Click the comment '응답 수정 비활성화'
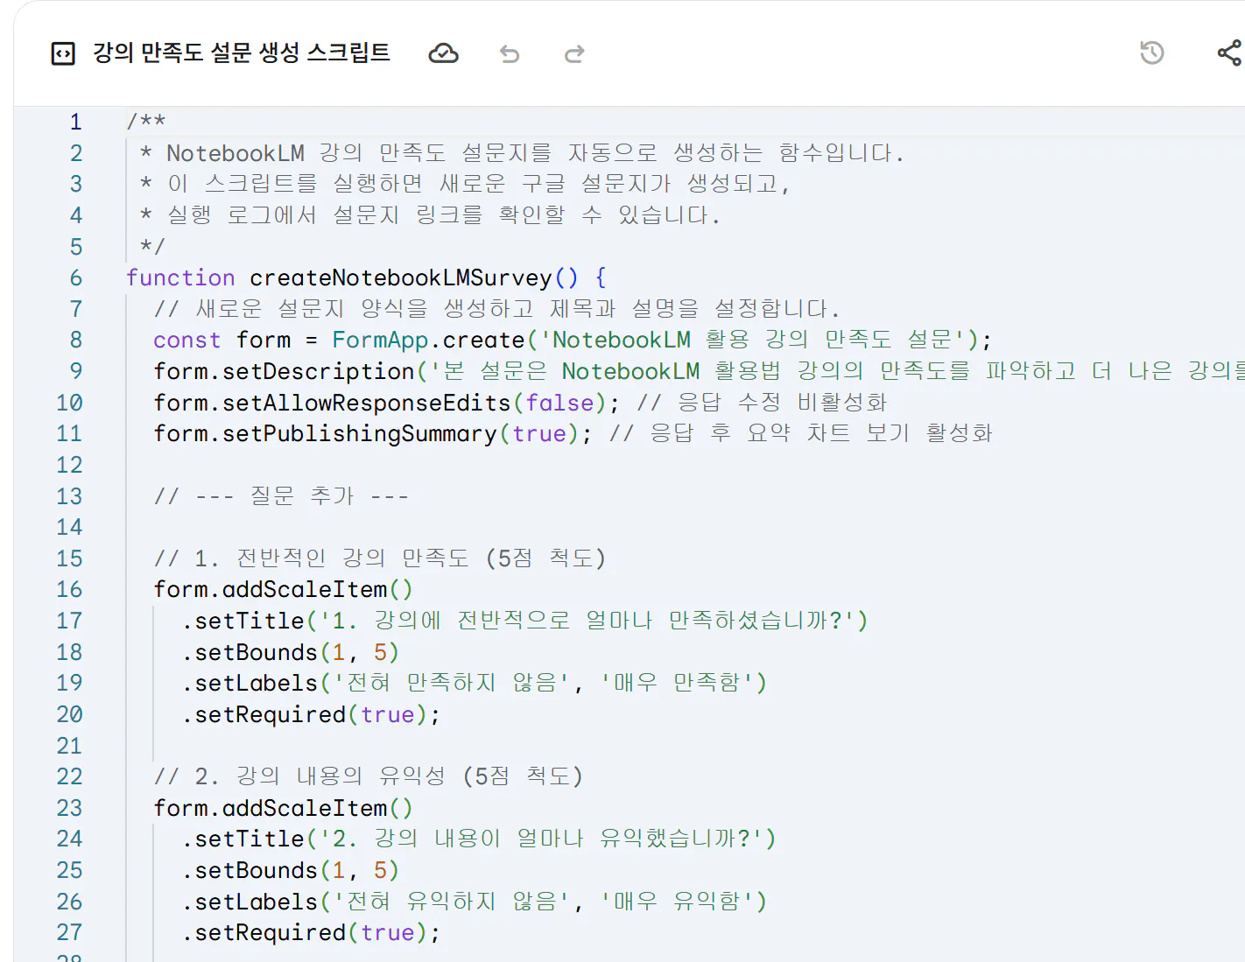The image size is (1245, 962). pyautogui.click(x=783, y=403)
